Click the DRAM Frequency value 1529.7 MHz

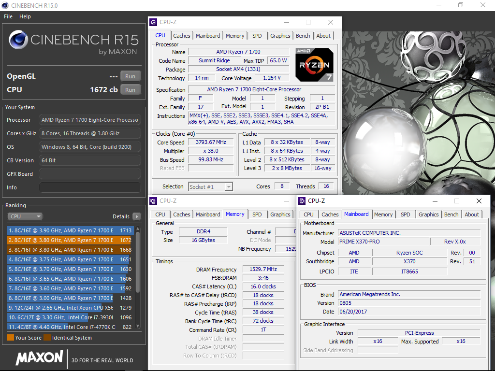263,269
